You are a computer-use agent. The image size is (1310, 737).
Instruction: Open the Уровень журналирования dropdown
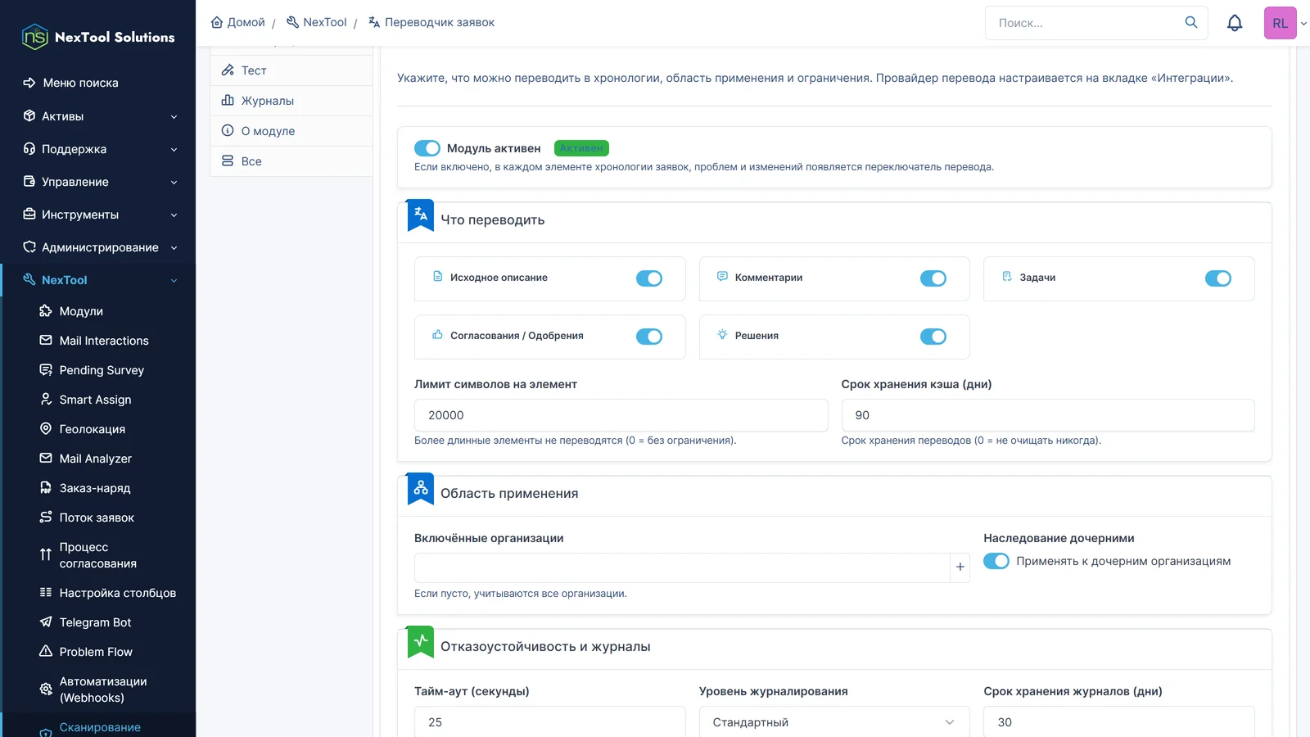point(834,722)
